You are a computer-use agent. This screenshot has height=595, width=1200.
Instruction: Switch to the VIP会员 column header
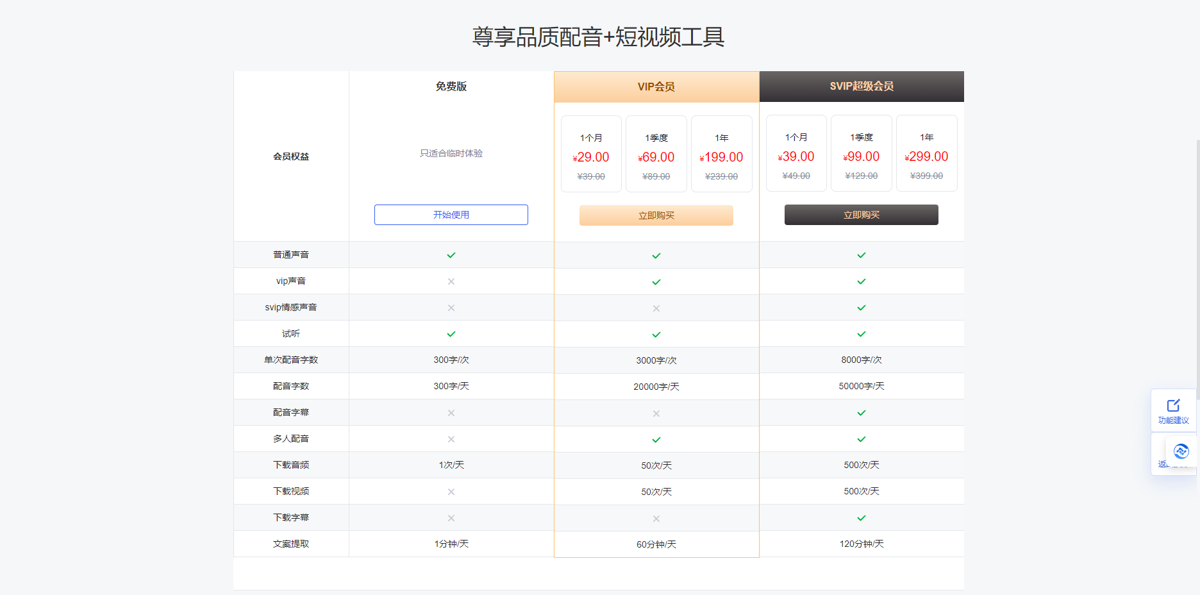click(x=656, y=86)
